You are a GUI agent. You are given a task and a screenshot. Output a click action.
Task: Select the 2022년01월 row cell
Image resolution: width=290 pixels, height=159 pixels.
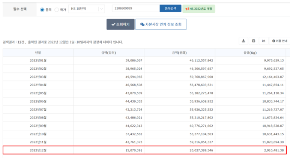38,60
